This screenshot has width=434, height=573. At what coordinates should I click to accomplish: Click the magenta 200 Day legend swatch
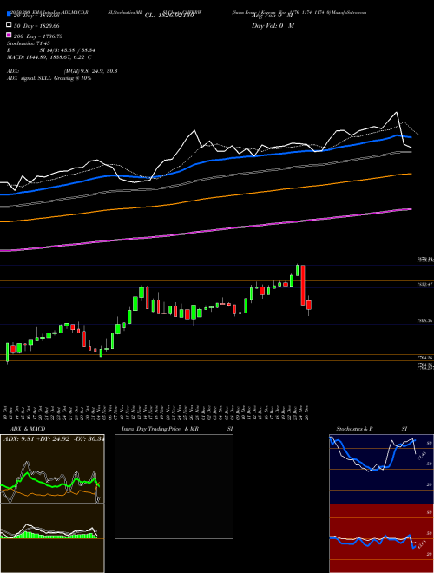pyautogui.click(x=10, y=36)
